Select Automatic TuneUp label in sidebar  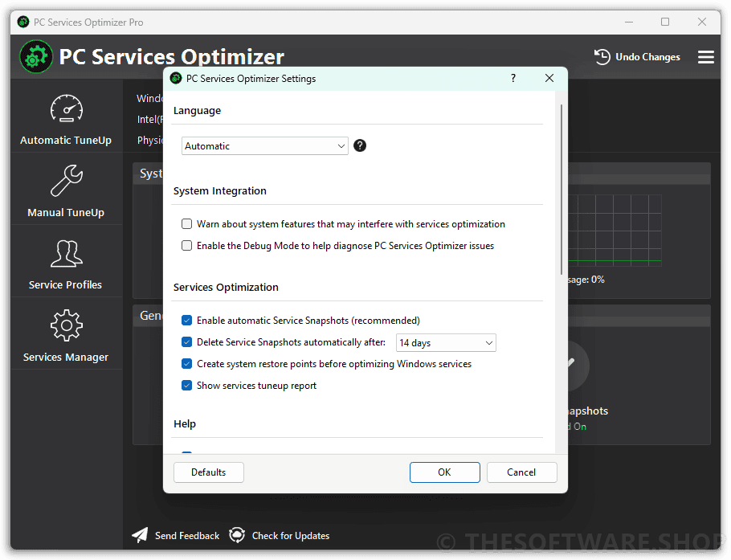66,141
